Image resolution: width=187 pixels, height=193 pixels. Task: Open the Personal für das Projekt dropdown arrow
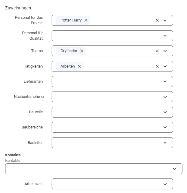(x=165, y=20)
